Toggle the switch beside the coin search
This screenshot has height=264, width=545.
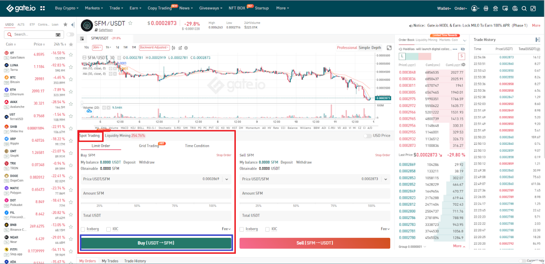[70, 34]
